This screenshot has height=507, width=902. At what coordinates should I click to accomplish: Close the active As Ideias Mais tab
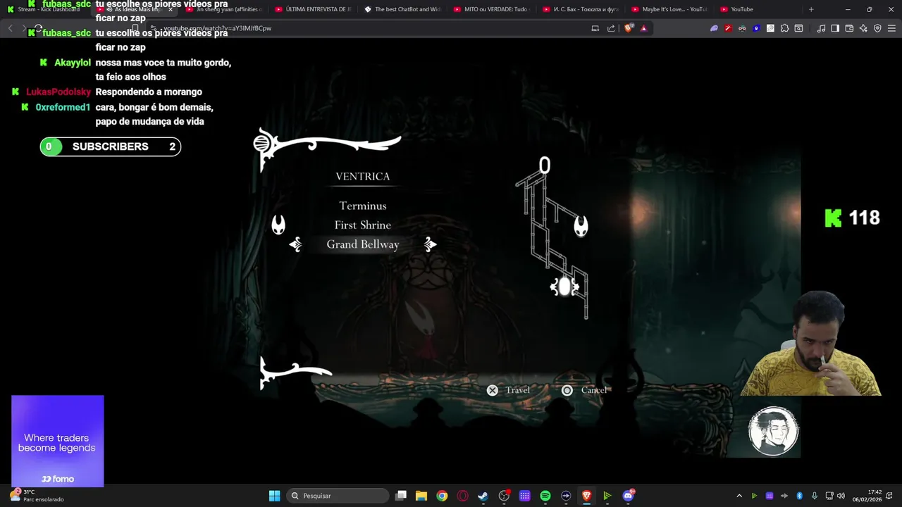click(170, 9)
